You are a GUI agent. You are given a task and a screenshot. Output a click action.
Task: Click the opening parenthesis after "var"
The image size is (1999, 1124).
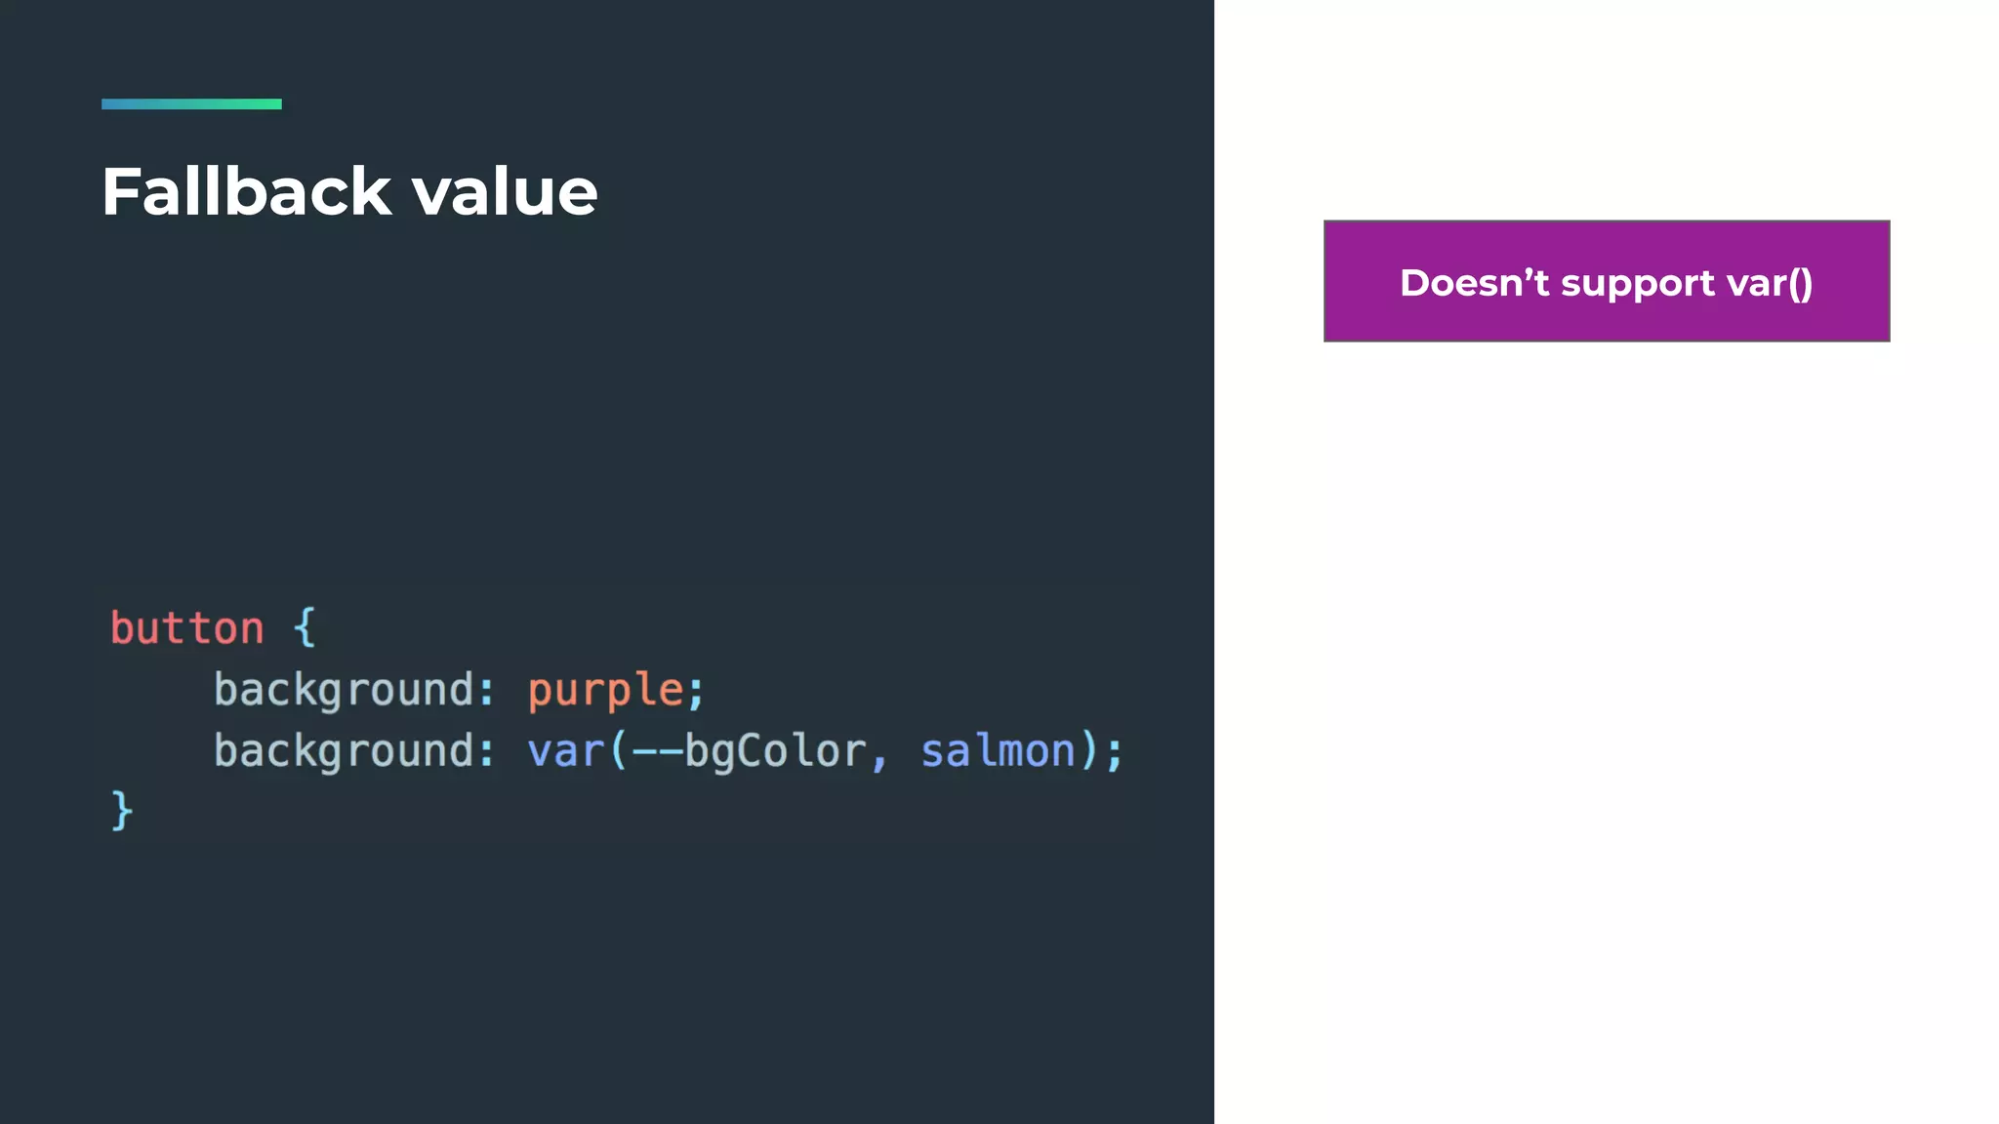click(x=618, y=751)
